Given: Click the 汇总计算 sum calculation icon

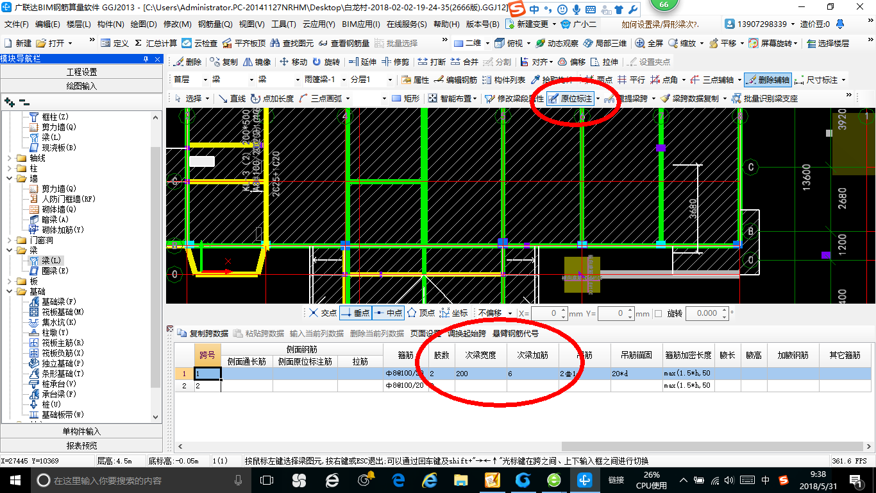Looking at the screenshot, I should click(x=156, y=43).
